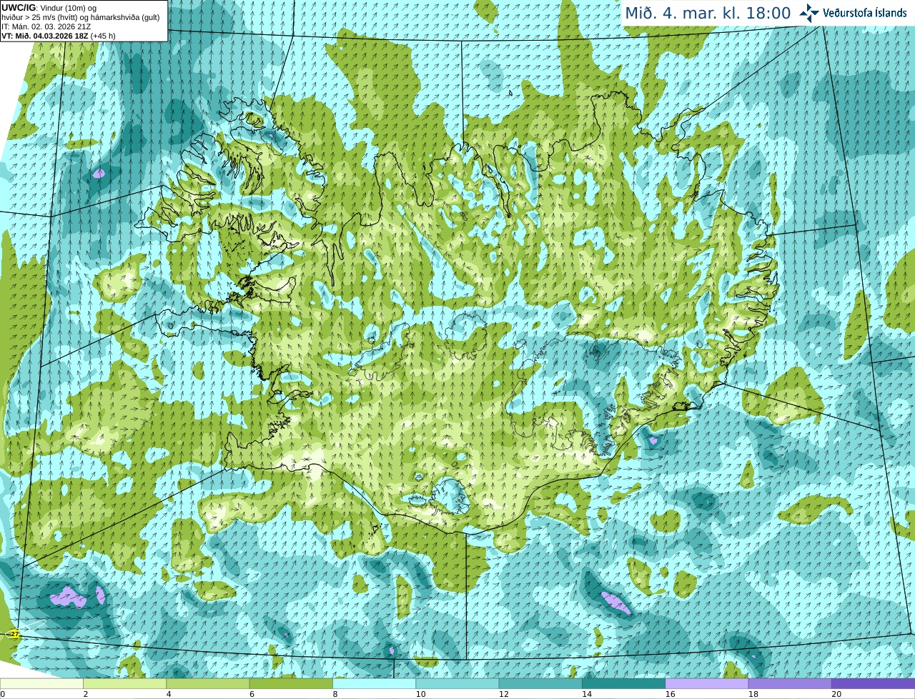Click the scale label '16'
915x699 pixels.
point(670,694)
